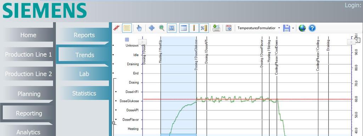Screen dimensions: 363x136
Task: Click the DoseGlukose axis label
Action: click(x=129, y=101)
